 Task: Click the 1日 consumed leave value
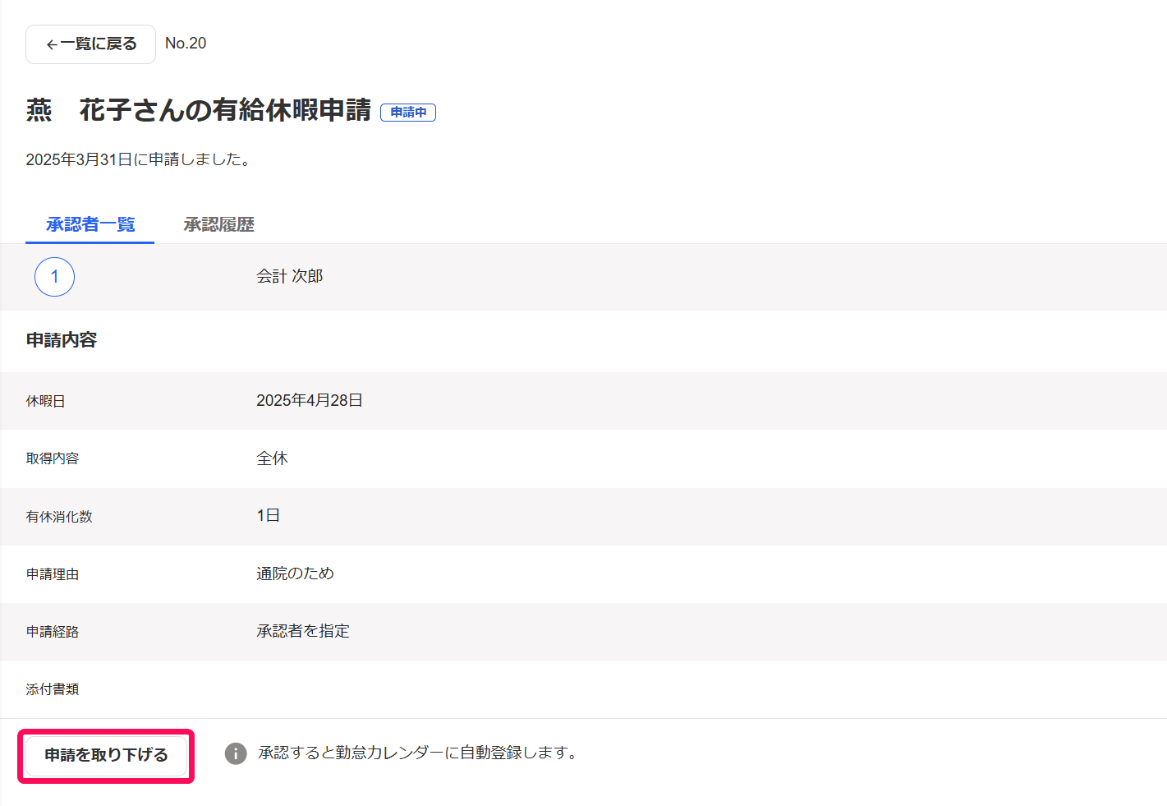[x=269, y=516]
